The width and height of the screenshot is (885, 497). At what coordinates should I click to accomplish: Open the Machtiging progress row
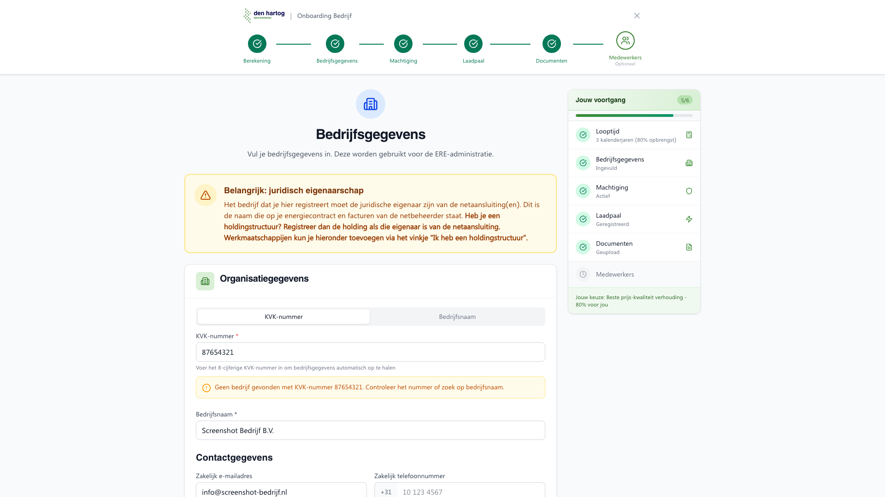click(x=634, y=191)
